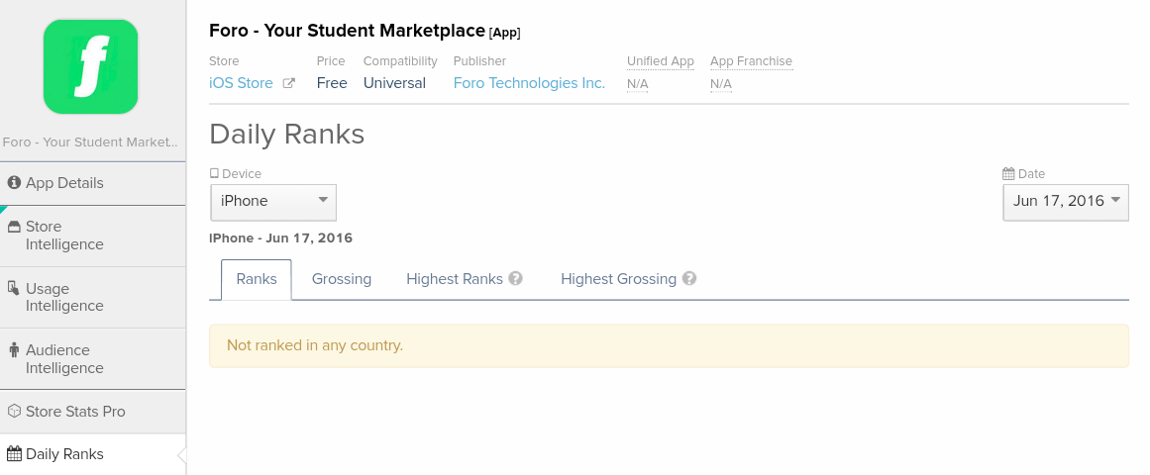Click the green Foro app icon
Screen dimensions: 1150x475
(90, 66)
